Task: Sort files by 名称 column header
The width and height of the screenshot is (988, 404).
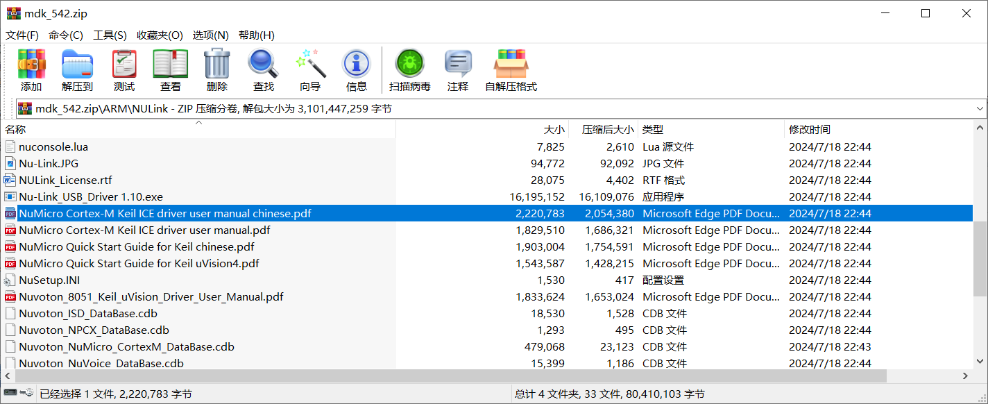Action: pos(199,129)
